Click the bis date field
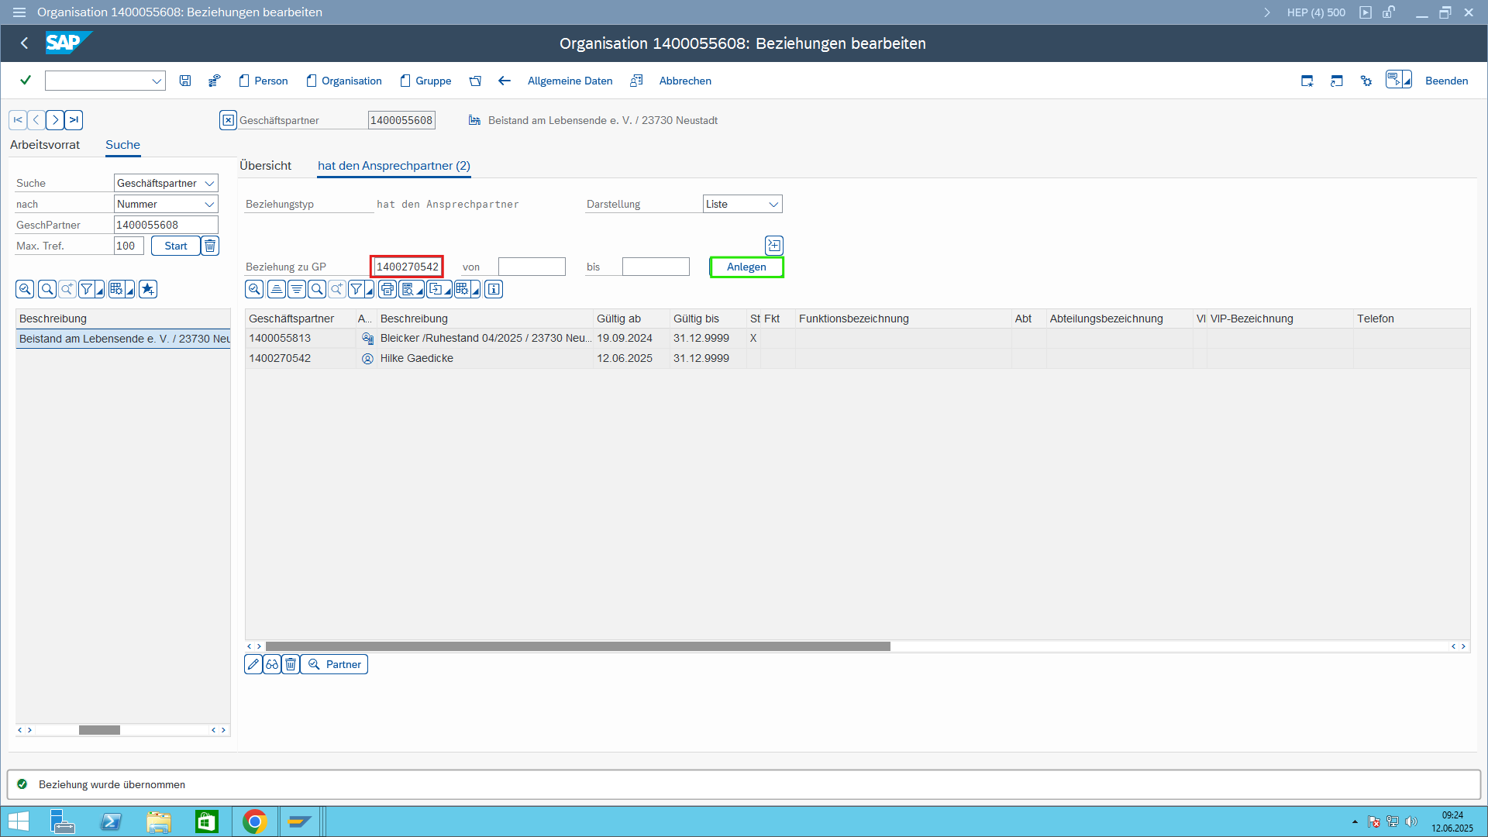This screenshot has height=837, width=1488. click(656, 267)
